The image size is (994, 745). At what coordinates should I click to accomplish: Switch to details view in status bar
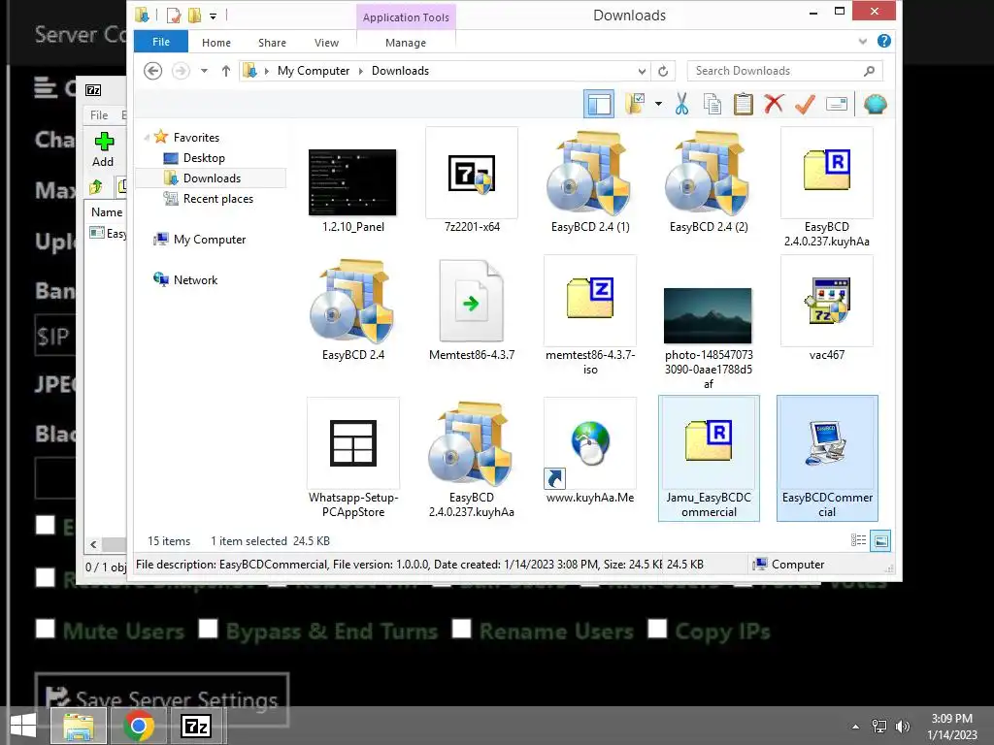pos(858,540)
